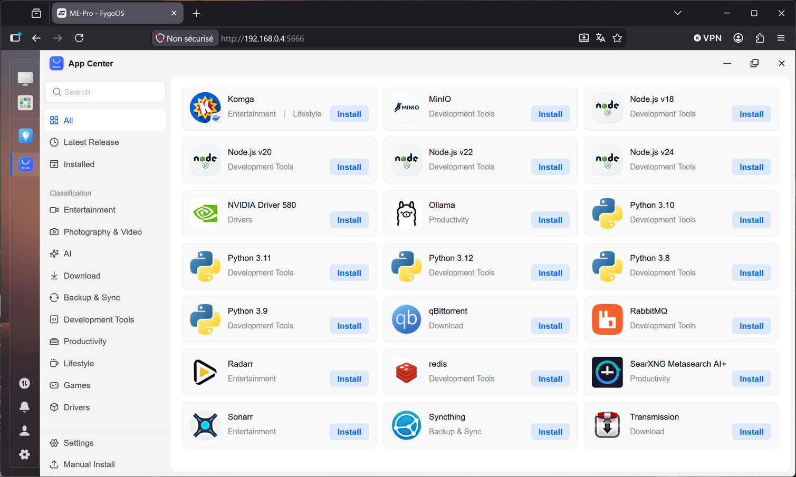796x477 pixels.
Task: Focus the App Center search field
Action: pos(105,92)
